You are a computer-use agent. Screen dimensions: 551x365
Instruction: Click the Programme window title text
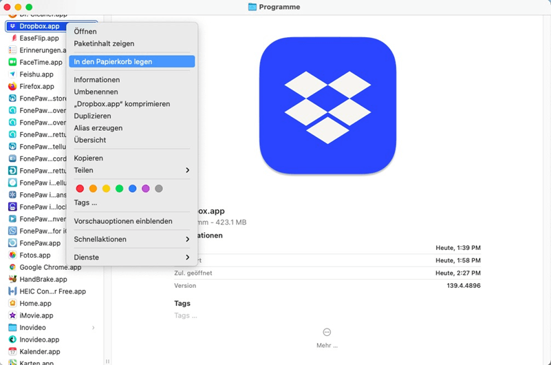coord(279,7)
